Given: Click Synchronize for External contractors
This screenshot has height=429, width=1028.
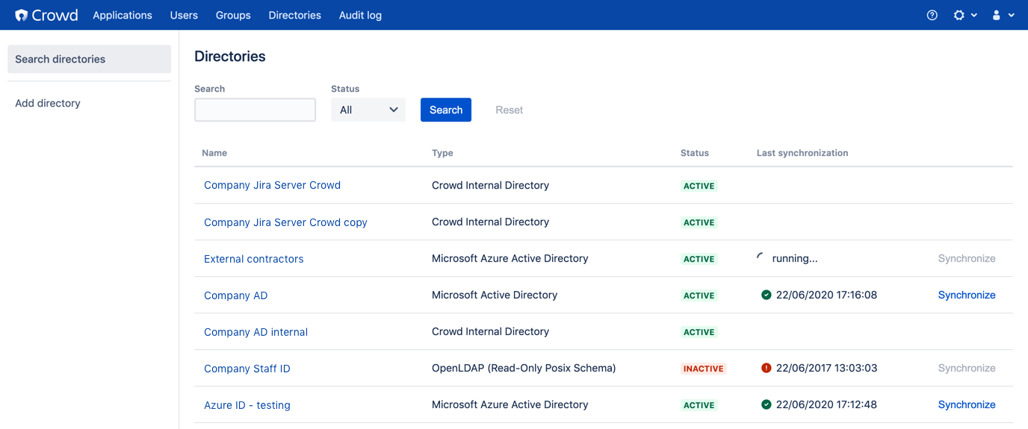Looking at the screenshot, I should pyautogui.click(x=967, y=258).
